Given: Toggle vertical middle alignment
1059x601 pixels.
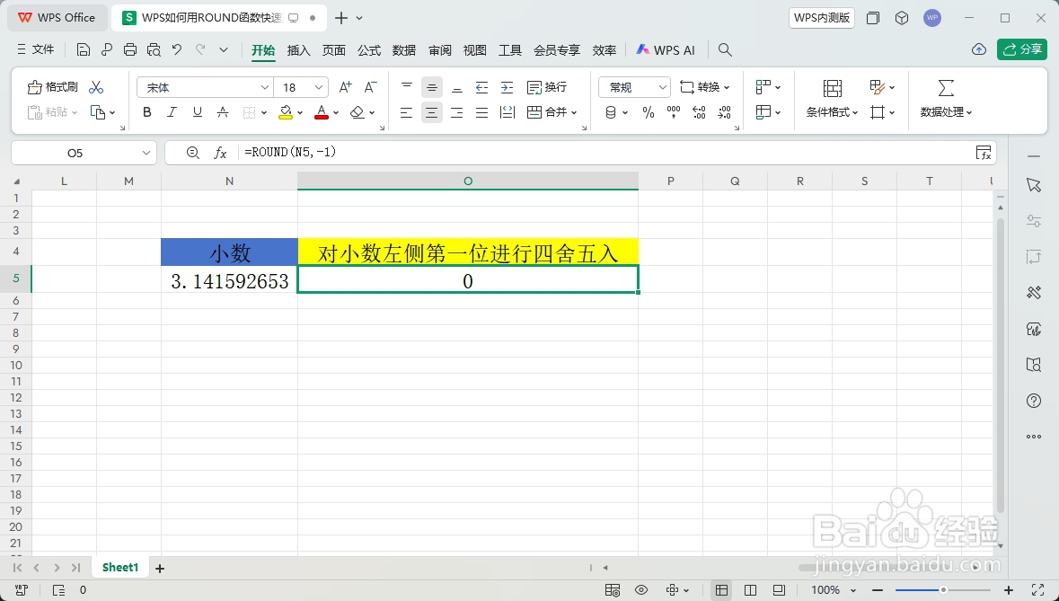Looking at the screenshot, I should [x=431, y=87].
